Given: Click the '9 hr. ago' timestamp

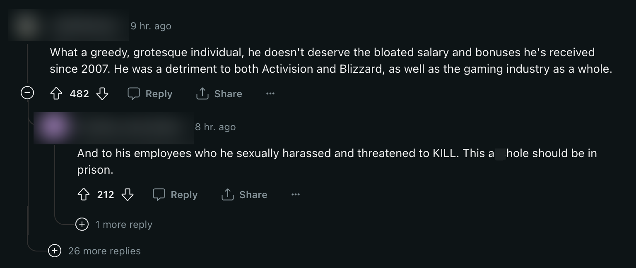Looking at the screenshot, I should tap(151, 26).
